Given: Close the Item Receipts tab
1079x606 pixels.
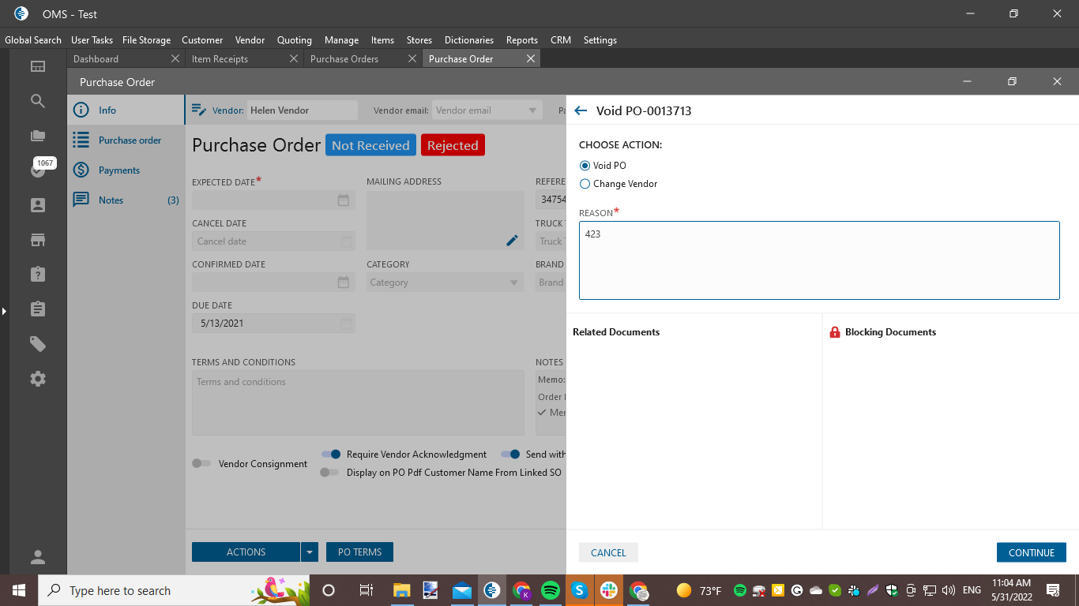Looking at the screenshot, I should pyautogui.click(x=294, y=58).
